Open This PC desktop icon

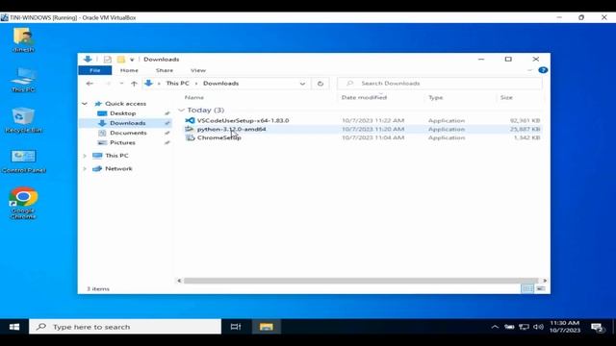23,80
